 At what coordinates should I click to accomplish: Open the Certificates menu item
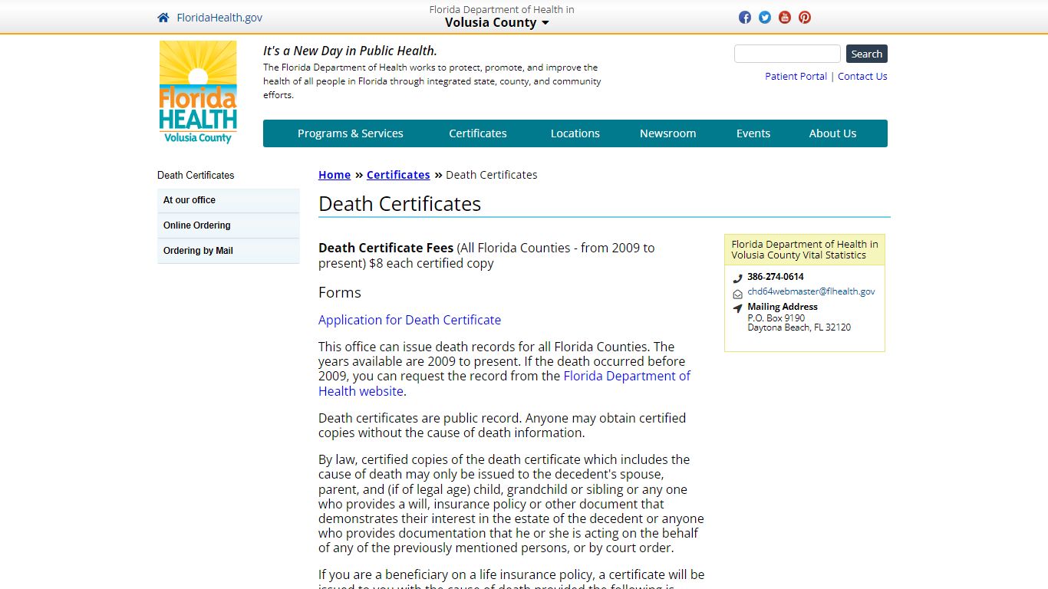click(478, 133)
